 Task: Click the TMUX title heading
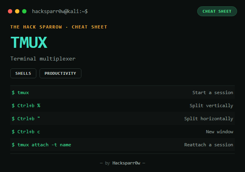(29, 42)
